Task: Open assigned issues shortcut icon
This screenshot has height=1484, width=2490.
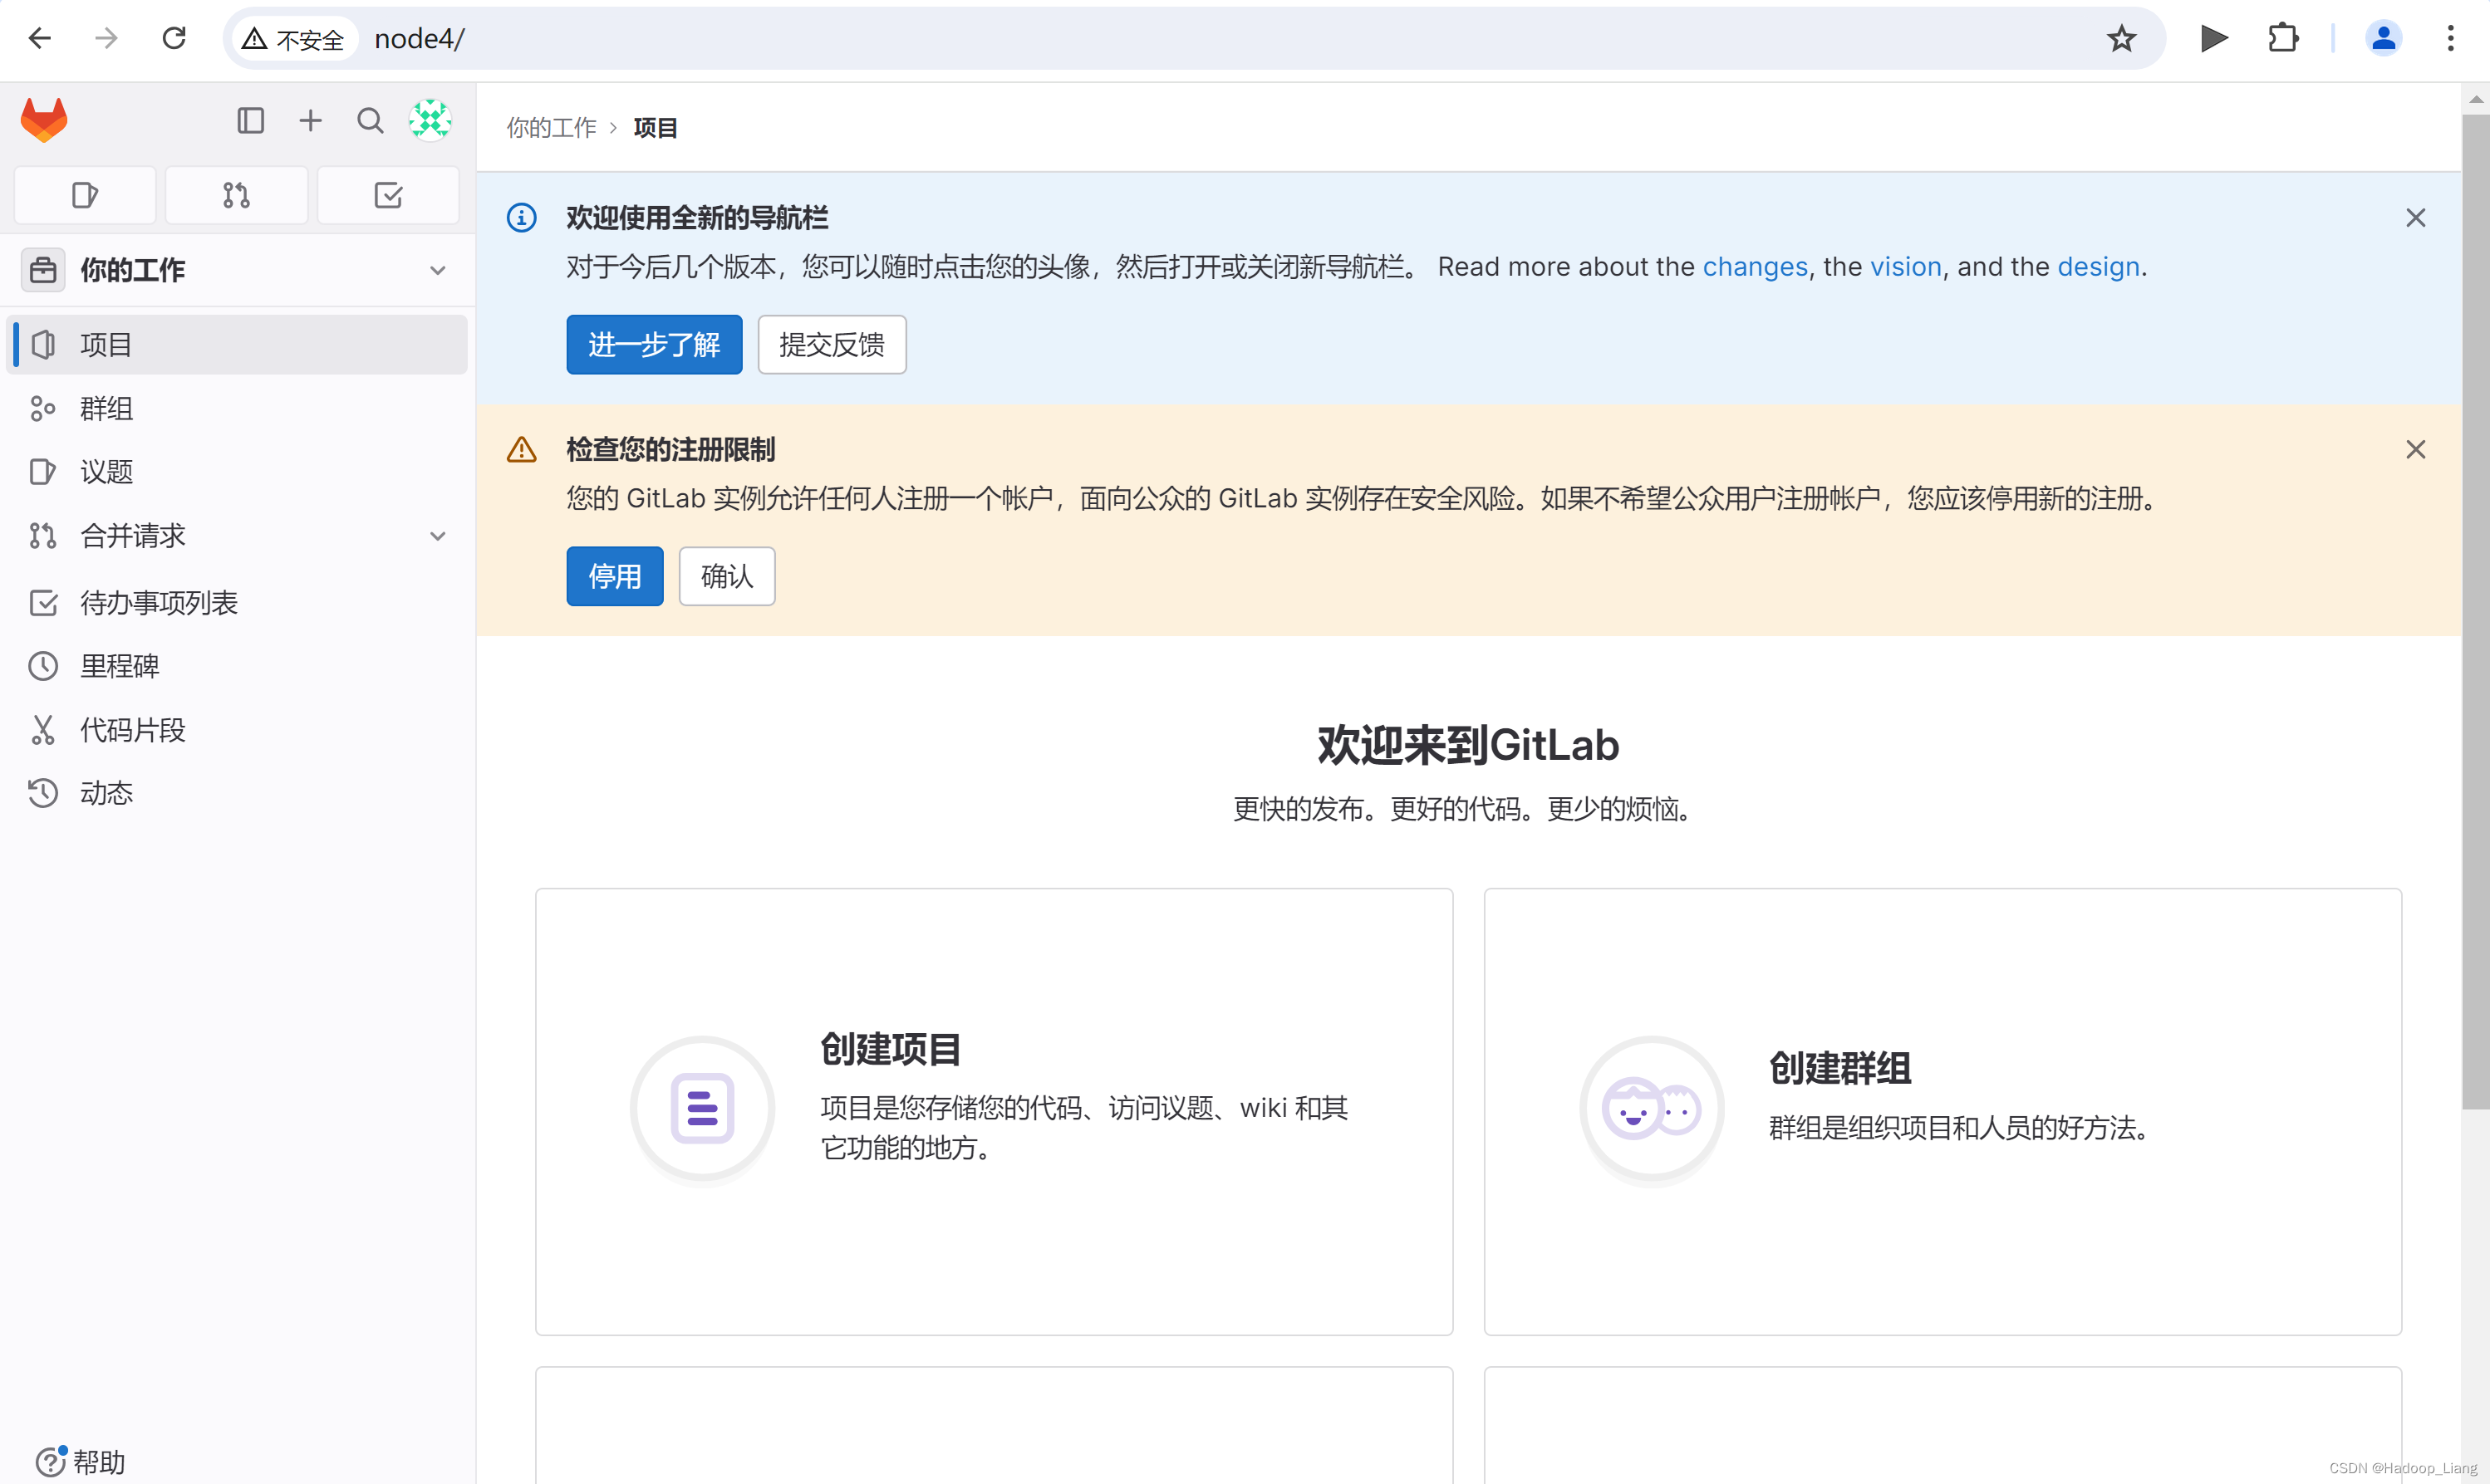Action: tap(85, 195)
